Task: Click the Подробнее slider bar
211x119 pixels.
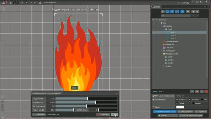Action: (x=86, y=99)
